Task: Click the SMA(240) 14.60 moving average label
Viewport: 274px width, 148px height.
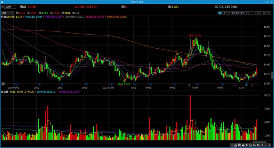Action: (x=117, y=17)
